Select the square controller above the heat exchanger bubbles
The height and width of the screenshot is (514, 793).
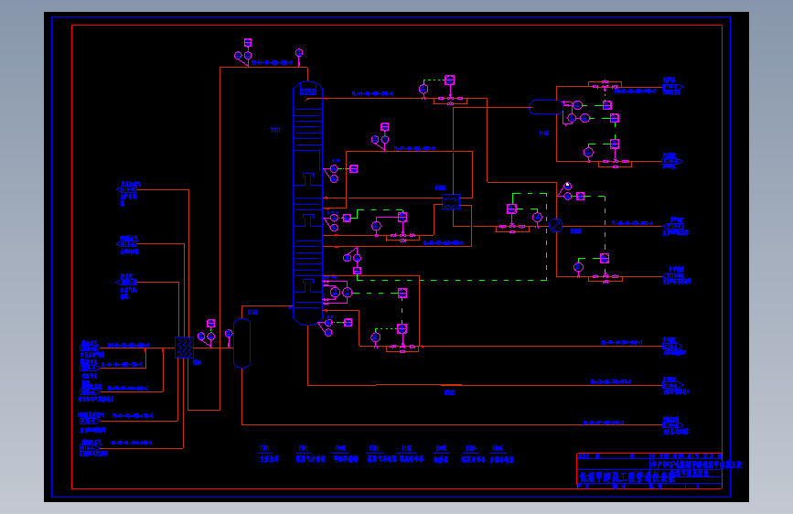point(211,323)
